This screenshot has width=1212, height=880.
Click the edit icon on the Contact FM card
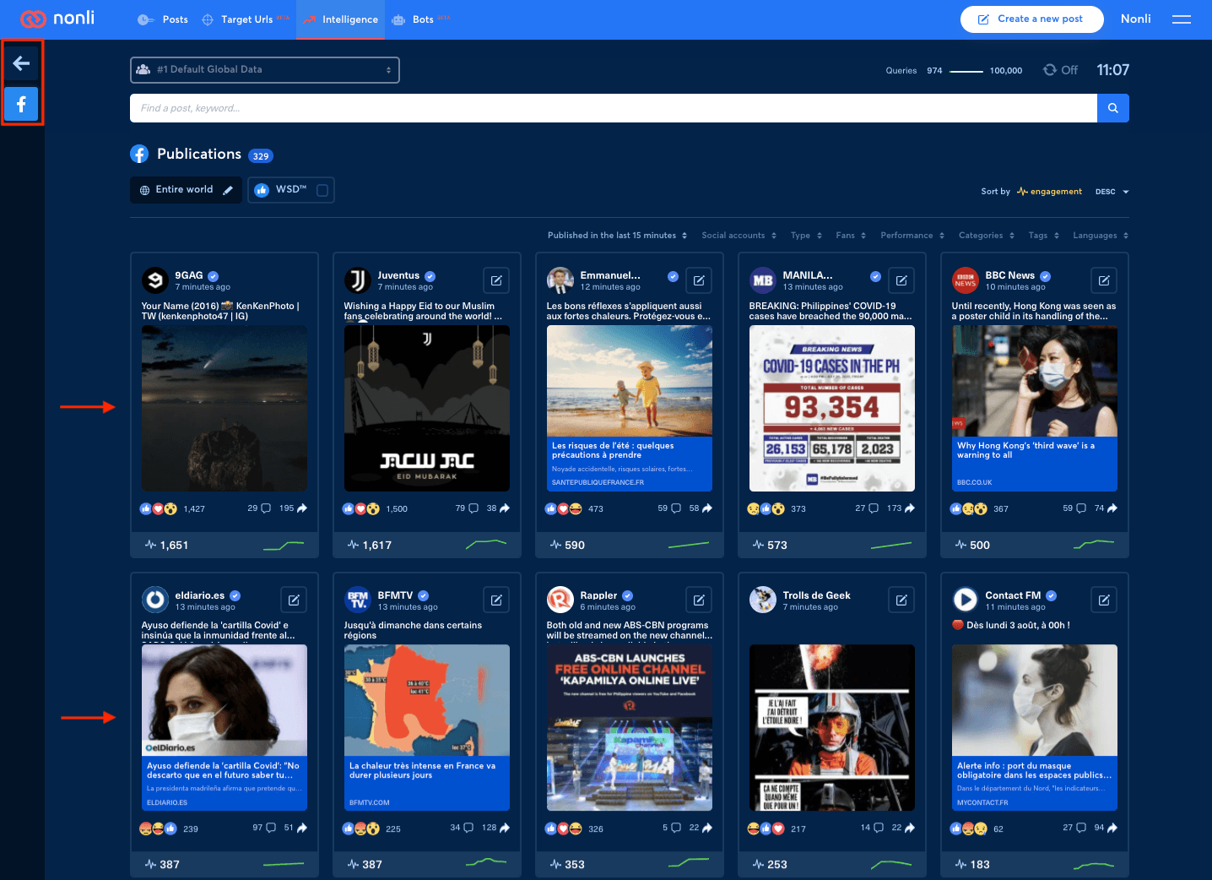click(x=1104, y=600)
